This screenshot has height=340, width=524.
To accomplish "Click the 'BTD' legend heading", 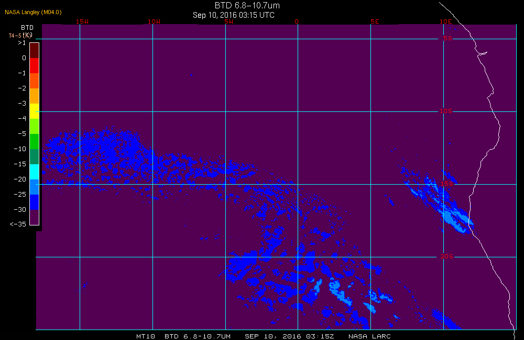I will pos(27,28).
